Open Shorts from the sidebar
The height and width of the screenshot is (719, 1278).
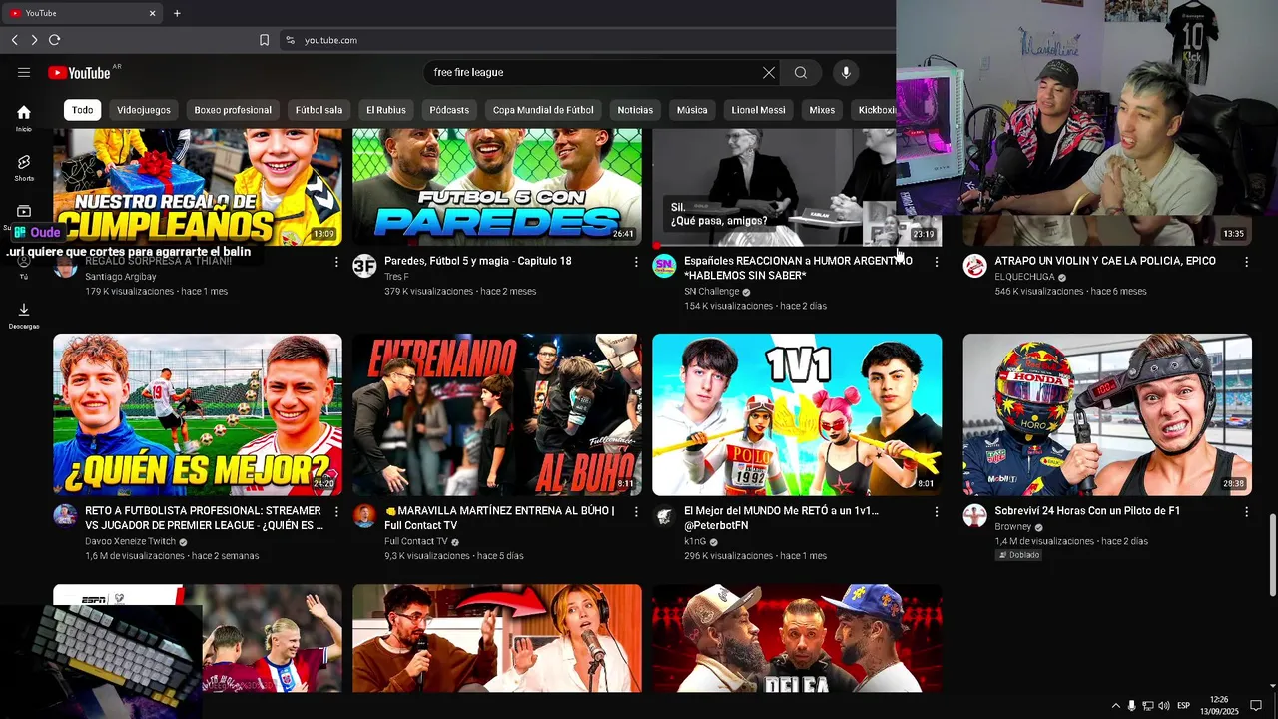click(24, 167)
